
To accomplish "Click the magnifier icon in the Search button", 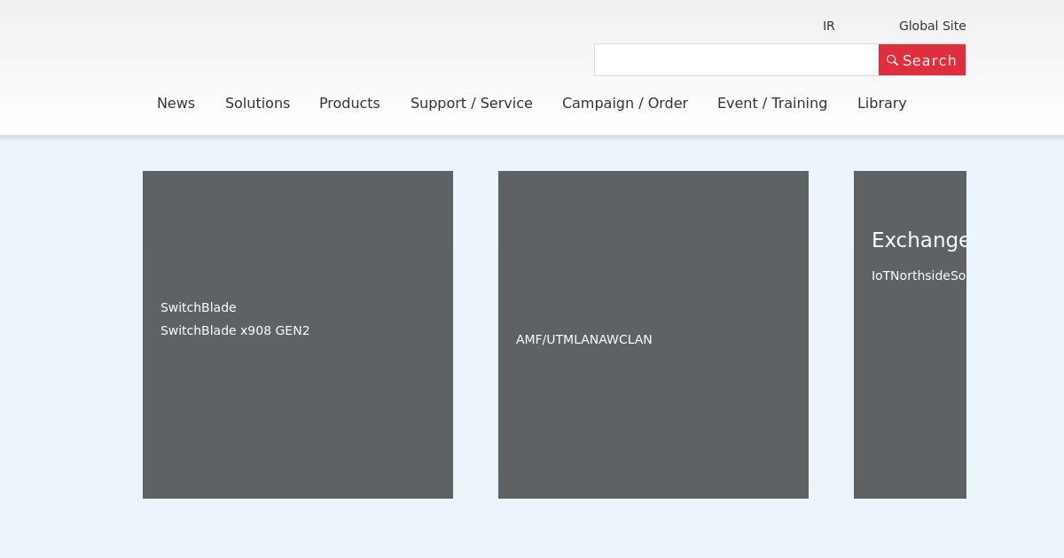I will pyautogui.click(x=892, y=60).
